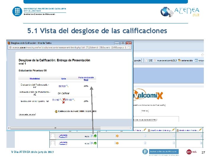Open the google bookmark in background browser
The image size is (213, 160).
click(137, 60)
